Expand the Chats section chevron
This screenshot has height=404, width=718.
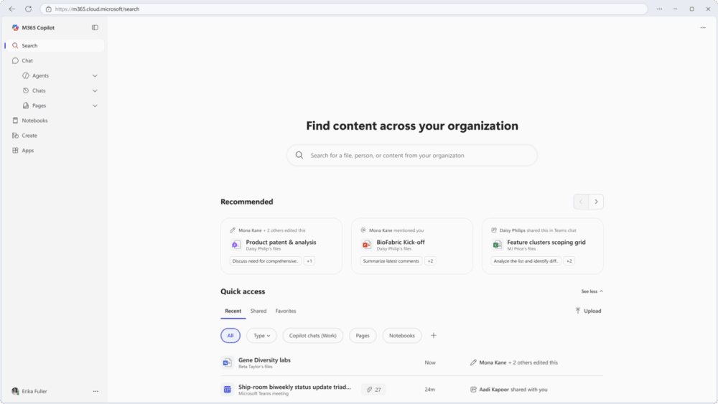tap(95, 90)
